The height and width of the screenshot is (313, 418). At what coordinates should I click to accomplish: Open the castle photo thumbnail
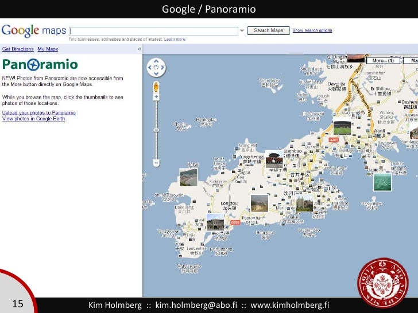click(x=304, y=204)
